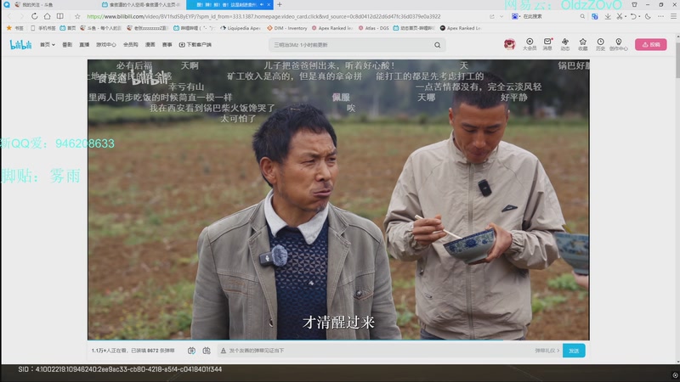Open browser three-dots more icon
The image size is (680, 382).
[x=661, y=16]
